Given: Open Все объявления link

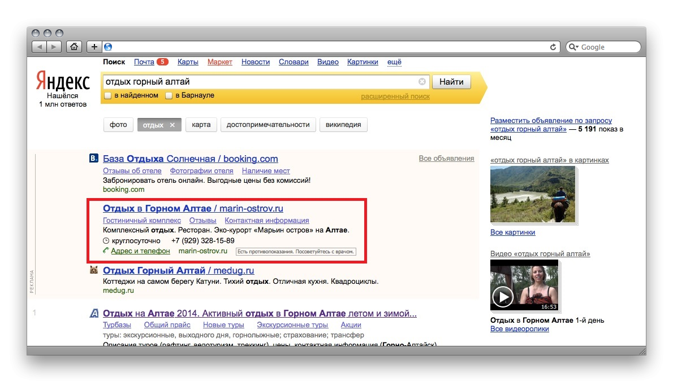Looking at the screenshot, I should [446, 159].
